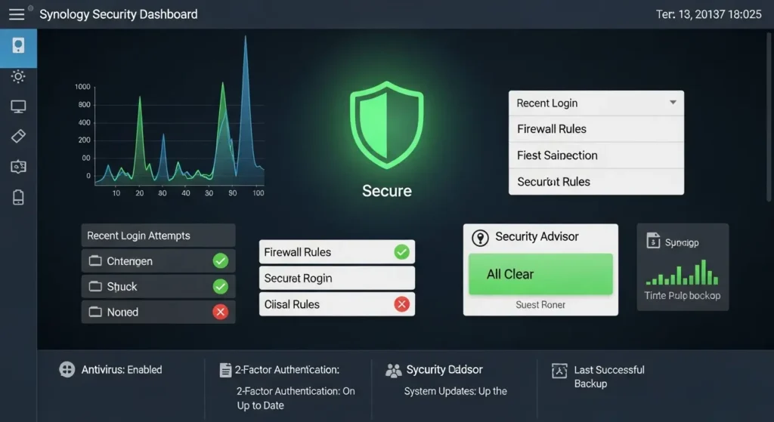Viewport: 774px width, 422px height.
Task: Select the highlighted storage sidebar icon
Action: pos(18,46)
